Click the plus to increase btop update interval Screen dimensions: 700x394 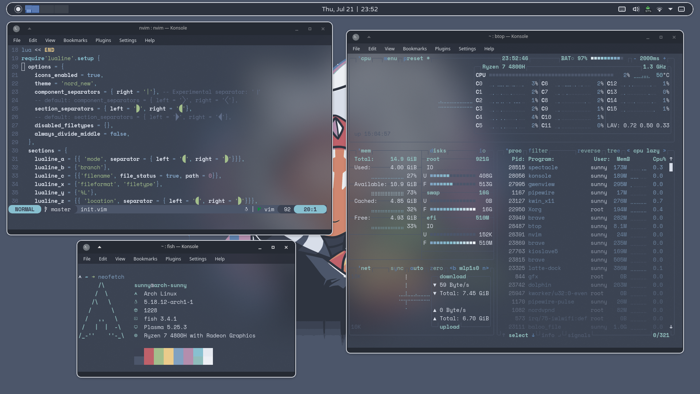click(664, 58)
